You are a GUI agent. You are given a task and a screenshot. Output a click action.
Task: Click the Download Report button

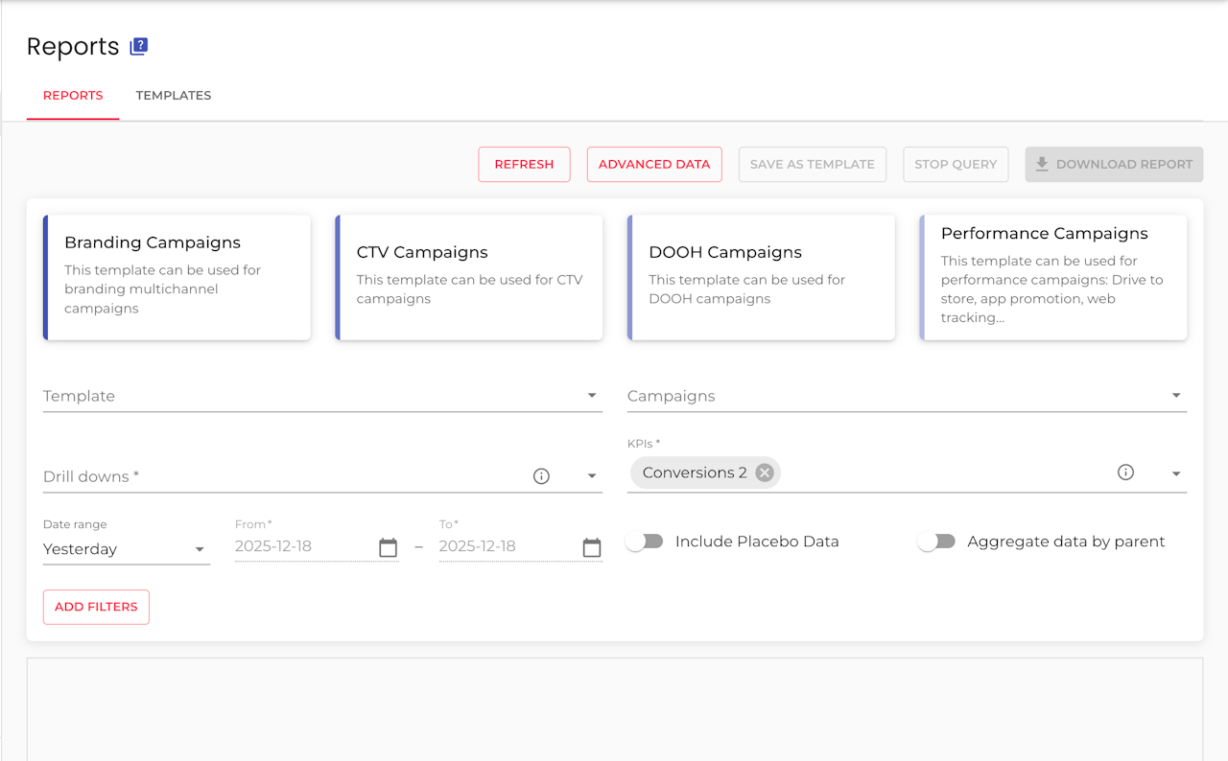coord(1113,164)
